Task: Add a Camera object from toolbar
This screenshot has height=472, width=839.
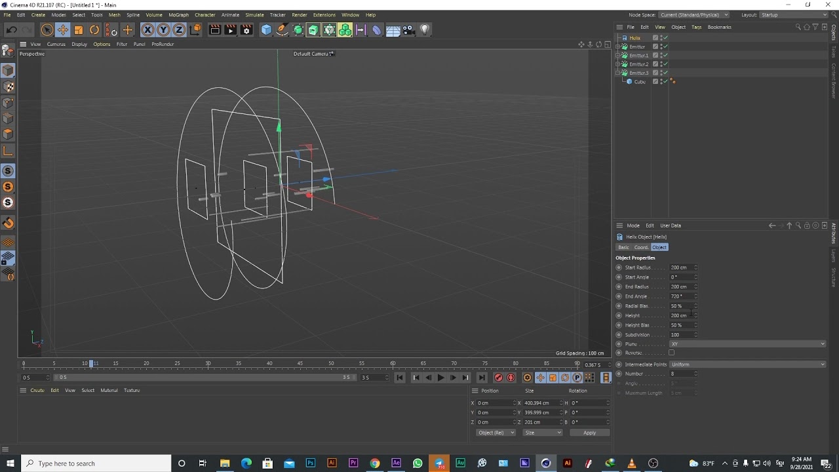Action: click(x=408, y=29)
